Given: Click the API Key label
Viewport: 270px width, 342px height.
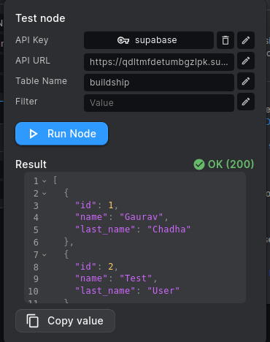Looking at the screenshot, I should point(32,40).
